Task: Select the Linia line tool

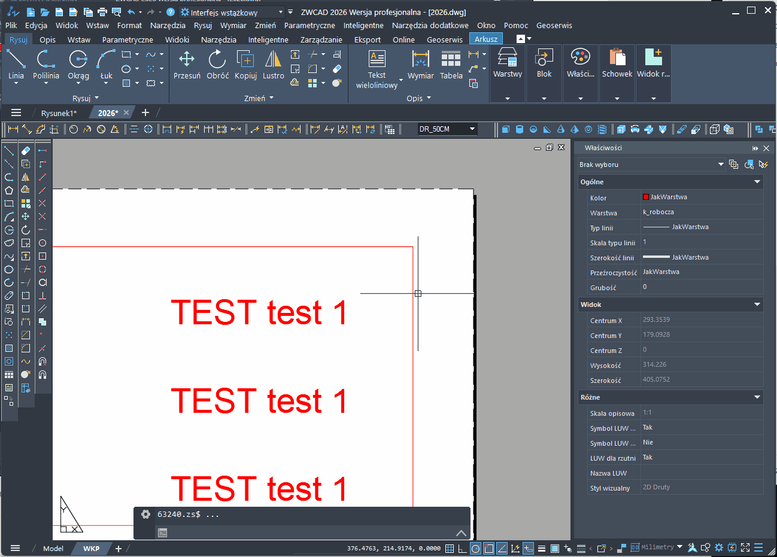Action: (16, 65)
